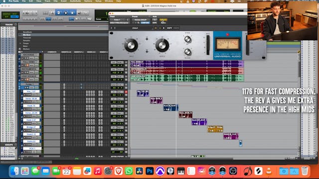Viewport: 319px width, 179px height.
Task: Select the Verse 18.09 track name
Action: click(x=31, y=98)
